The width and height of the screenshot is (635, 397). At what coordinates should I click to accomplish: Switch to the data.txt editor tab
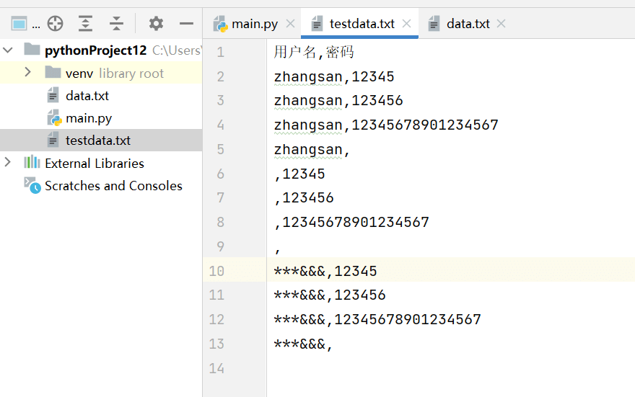tap(468, 24)
